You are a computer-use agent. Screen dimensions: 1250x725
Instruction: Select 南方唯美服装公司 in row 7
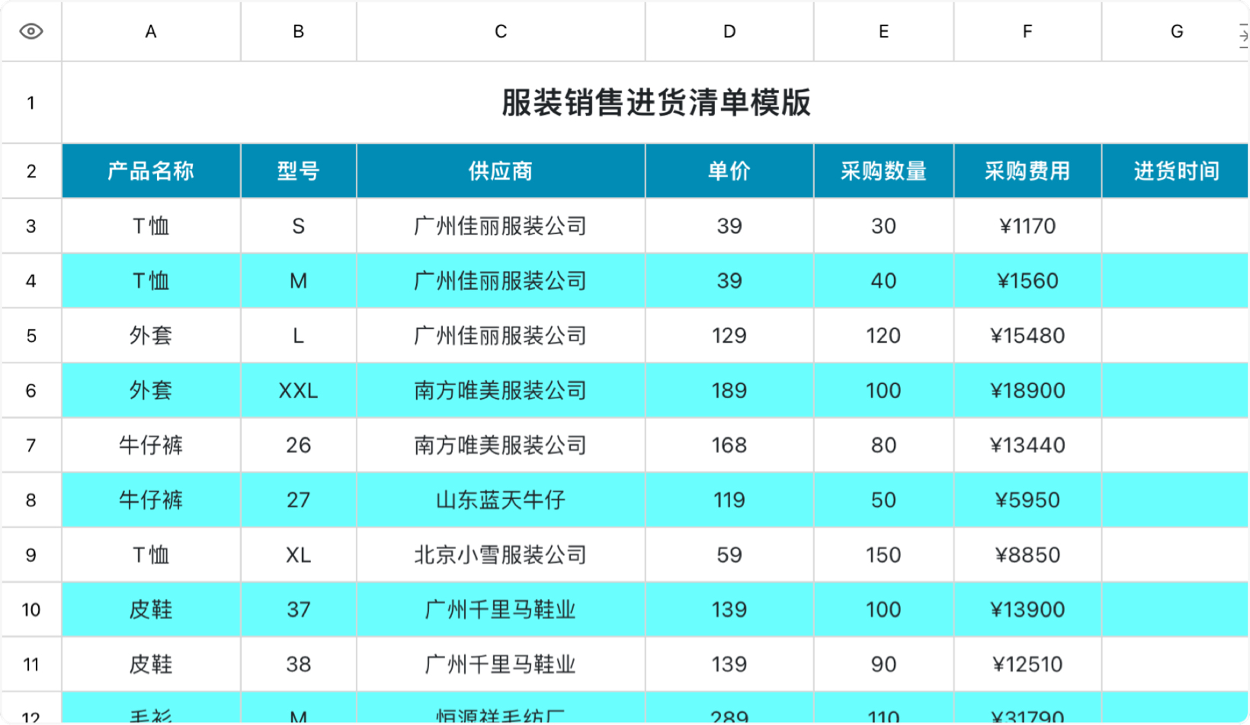(501, 446)
